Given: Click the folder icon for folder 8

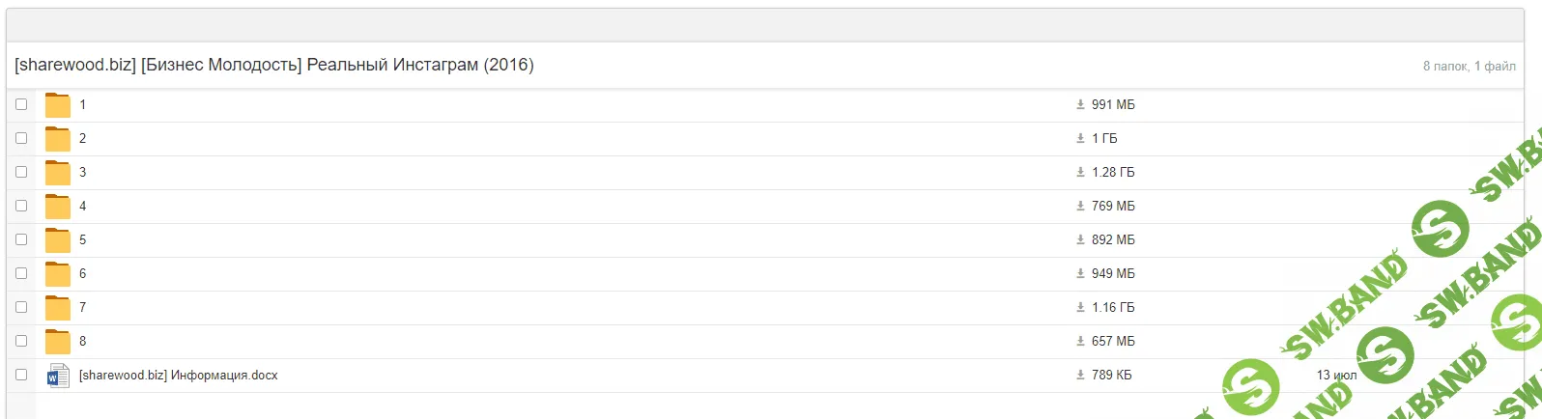Looking at the screenshot, I should [58, 342].
